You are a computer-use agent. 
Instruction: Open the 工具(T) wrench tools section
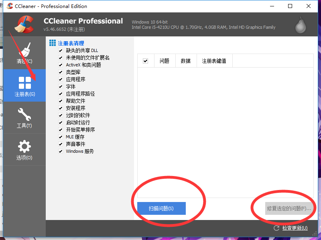click(24, 118)
